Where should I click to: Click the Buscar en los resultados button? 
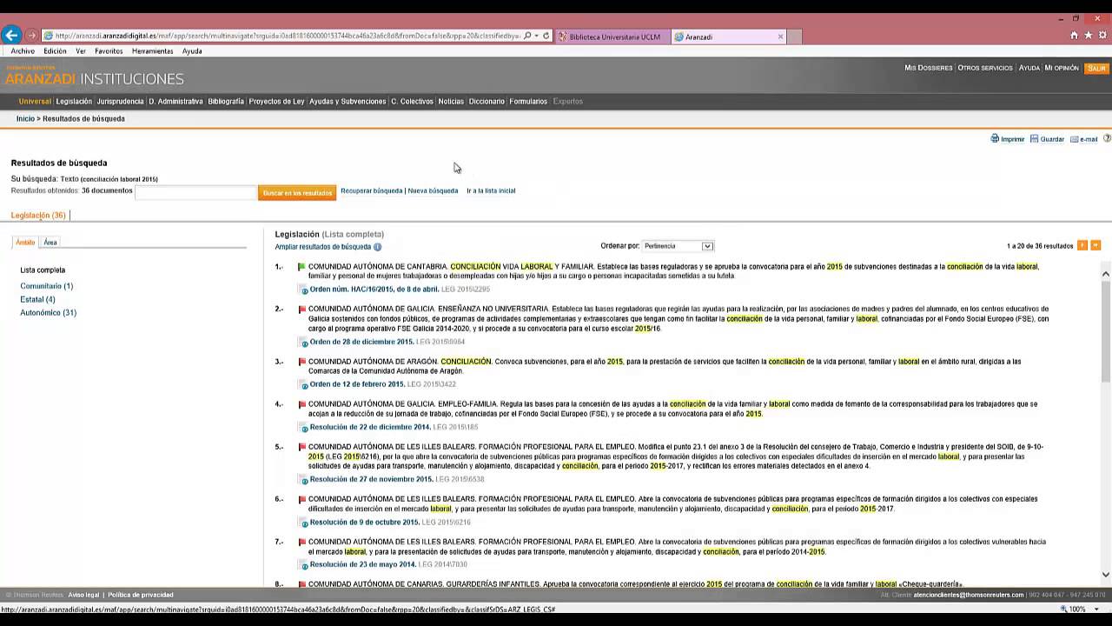[297, 192]
